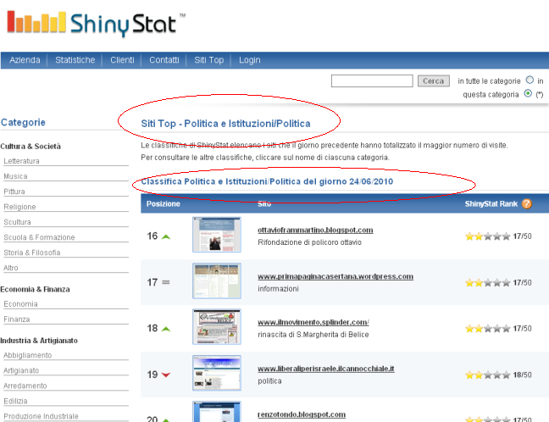Open Altro under Cultura & Società
This screenshot has width=549, height=422.
click(10, 268)
